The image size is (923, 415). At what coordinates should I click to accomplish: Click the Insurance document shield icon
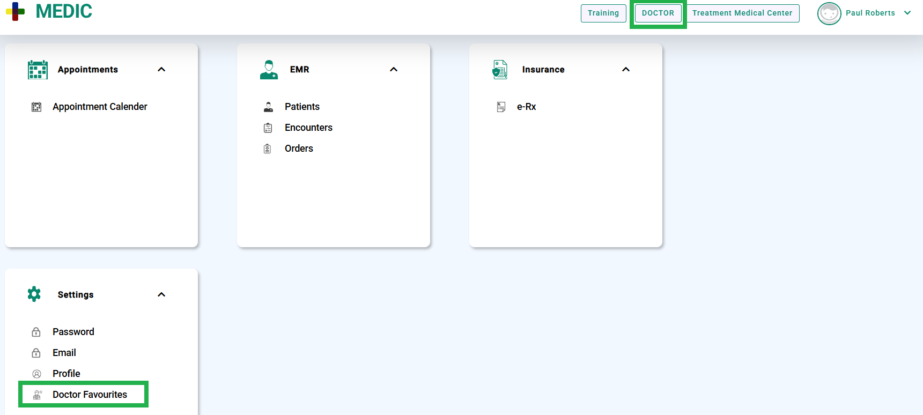click(500, 70)
